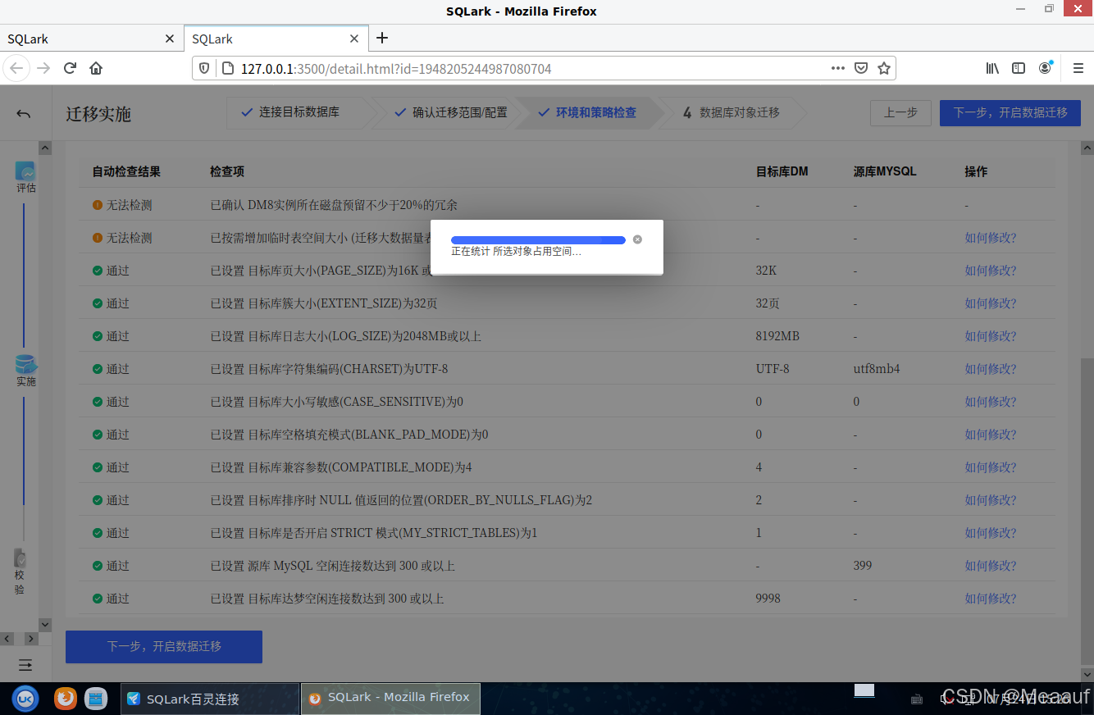This screenshot has height=715, width=1094.
Task: Go to step 4 数据库对象迁移
Action: 732,112
